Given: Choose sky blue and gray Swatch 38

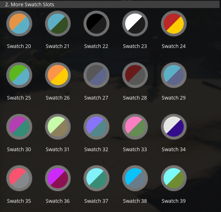Looking at the screenshot, I should tap(135, 178).
